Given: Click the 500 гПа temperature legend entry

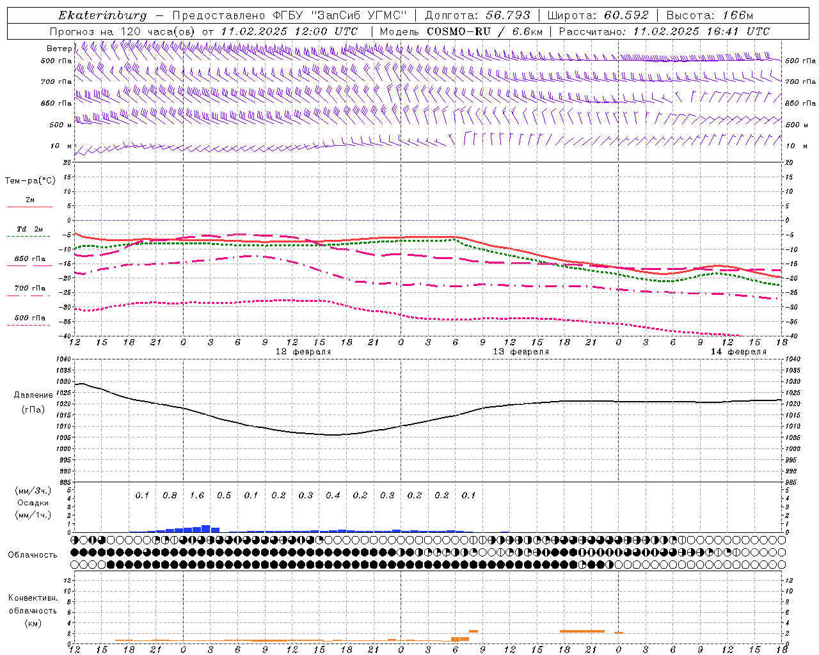Looking at the screenshot, I should click(30, 318).
